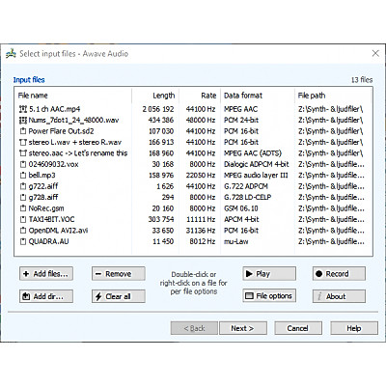The image size is (386, 386).
Task: Select the Nums_7dot1_24_48000.wav file name
Action: (x=73, y=121)
